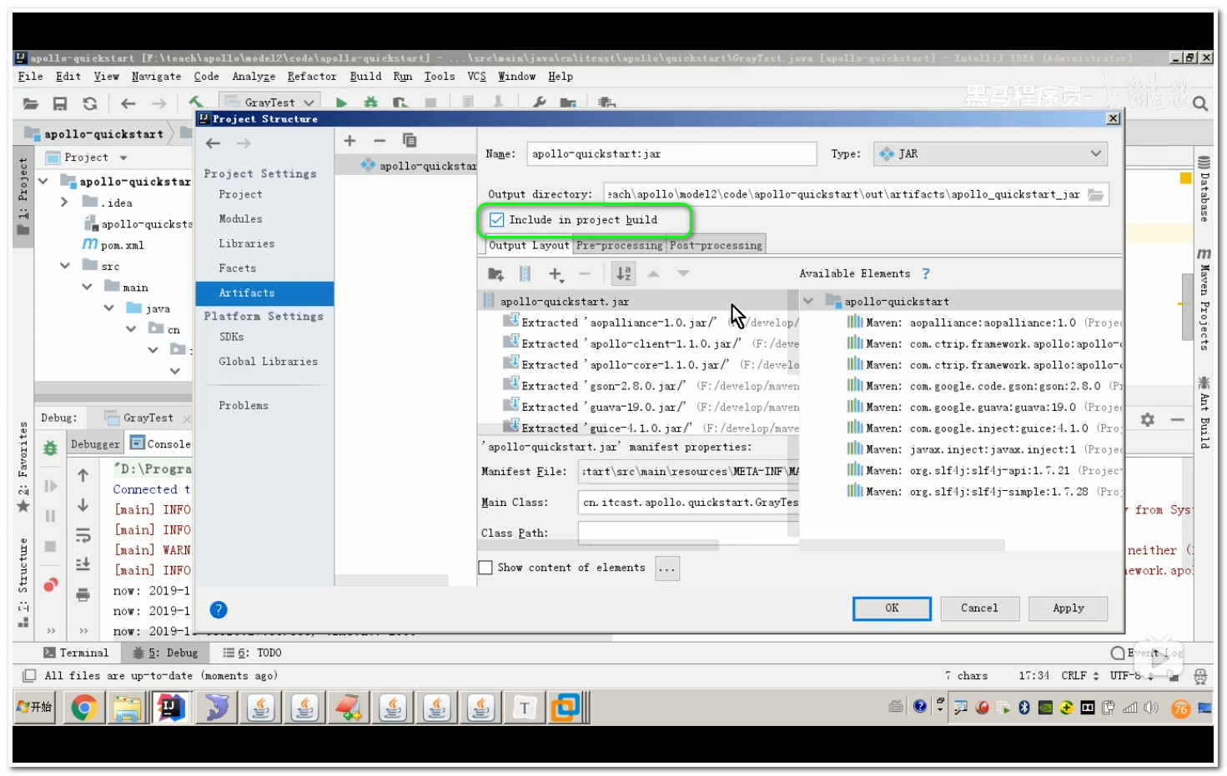Select Libraries under Project Settings
The width and height of the screenshot is (1227, 776).
[x=246, y=244]
